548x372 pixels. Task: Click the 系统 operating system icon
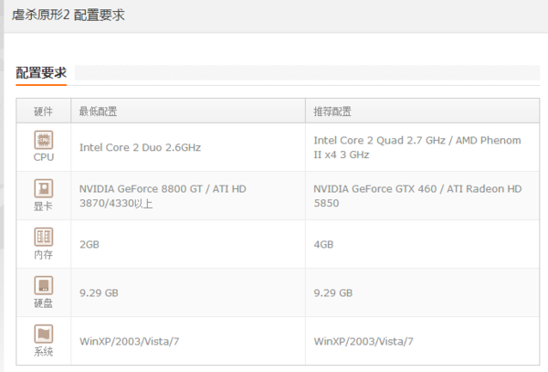click(43, 334)
